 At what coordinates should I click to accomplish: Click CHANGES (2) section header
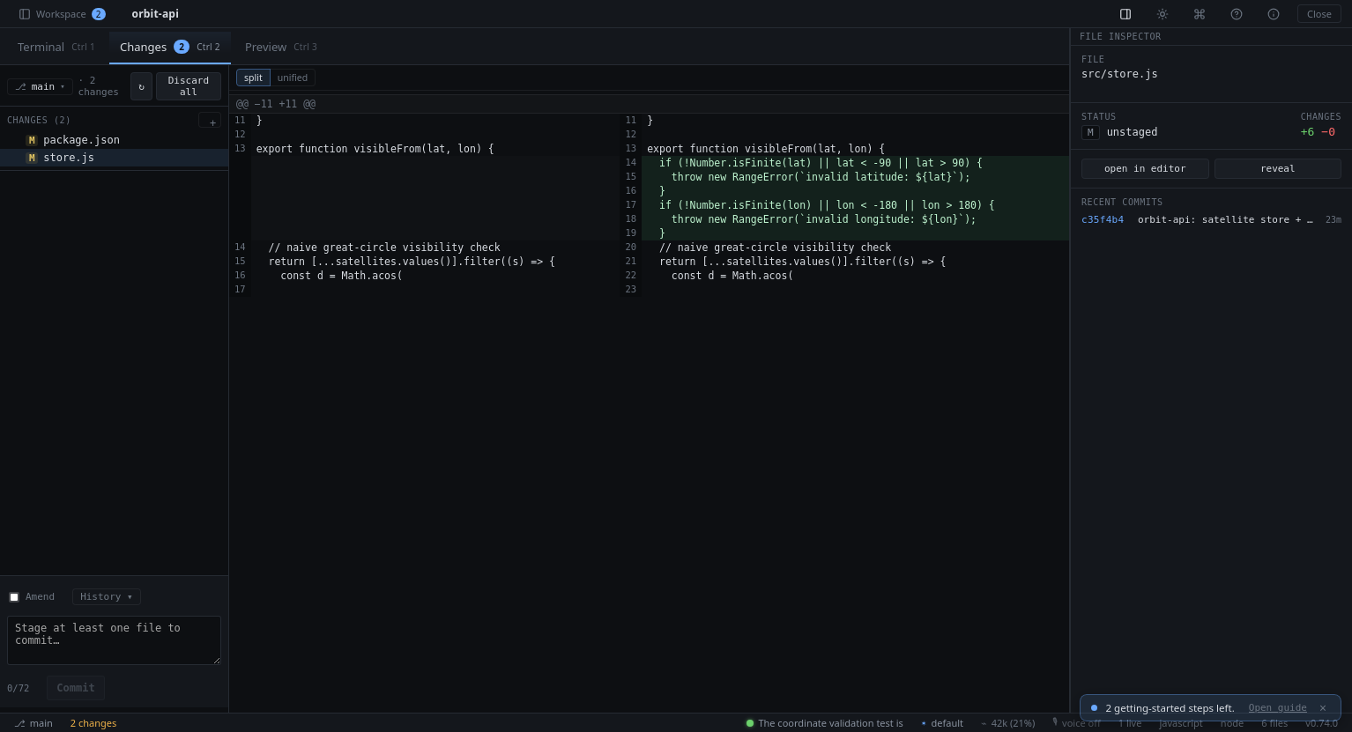point(39,121)
